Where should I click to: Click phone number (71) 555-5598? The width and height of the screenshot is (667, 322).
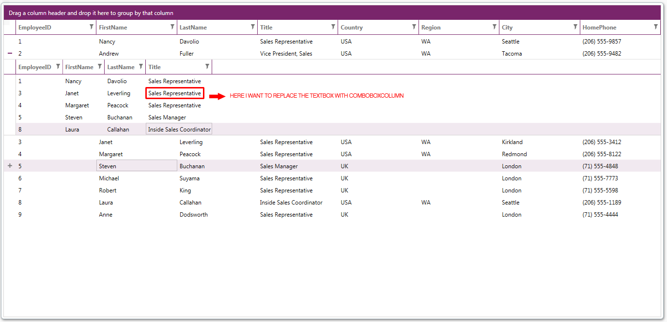click(x=600, y=190)
